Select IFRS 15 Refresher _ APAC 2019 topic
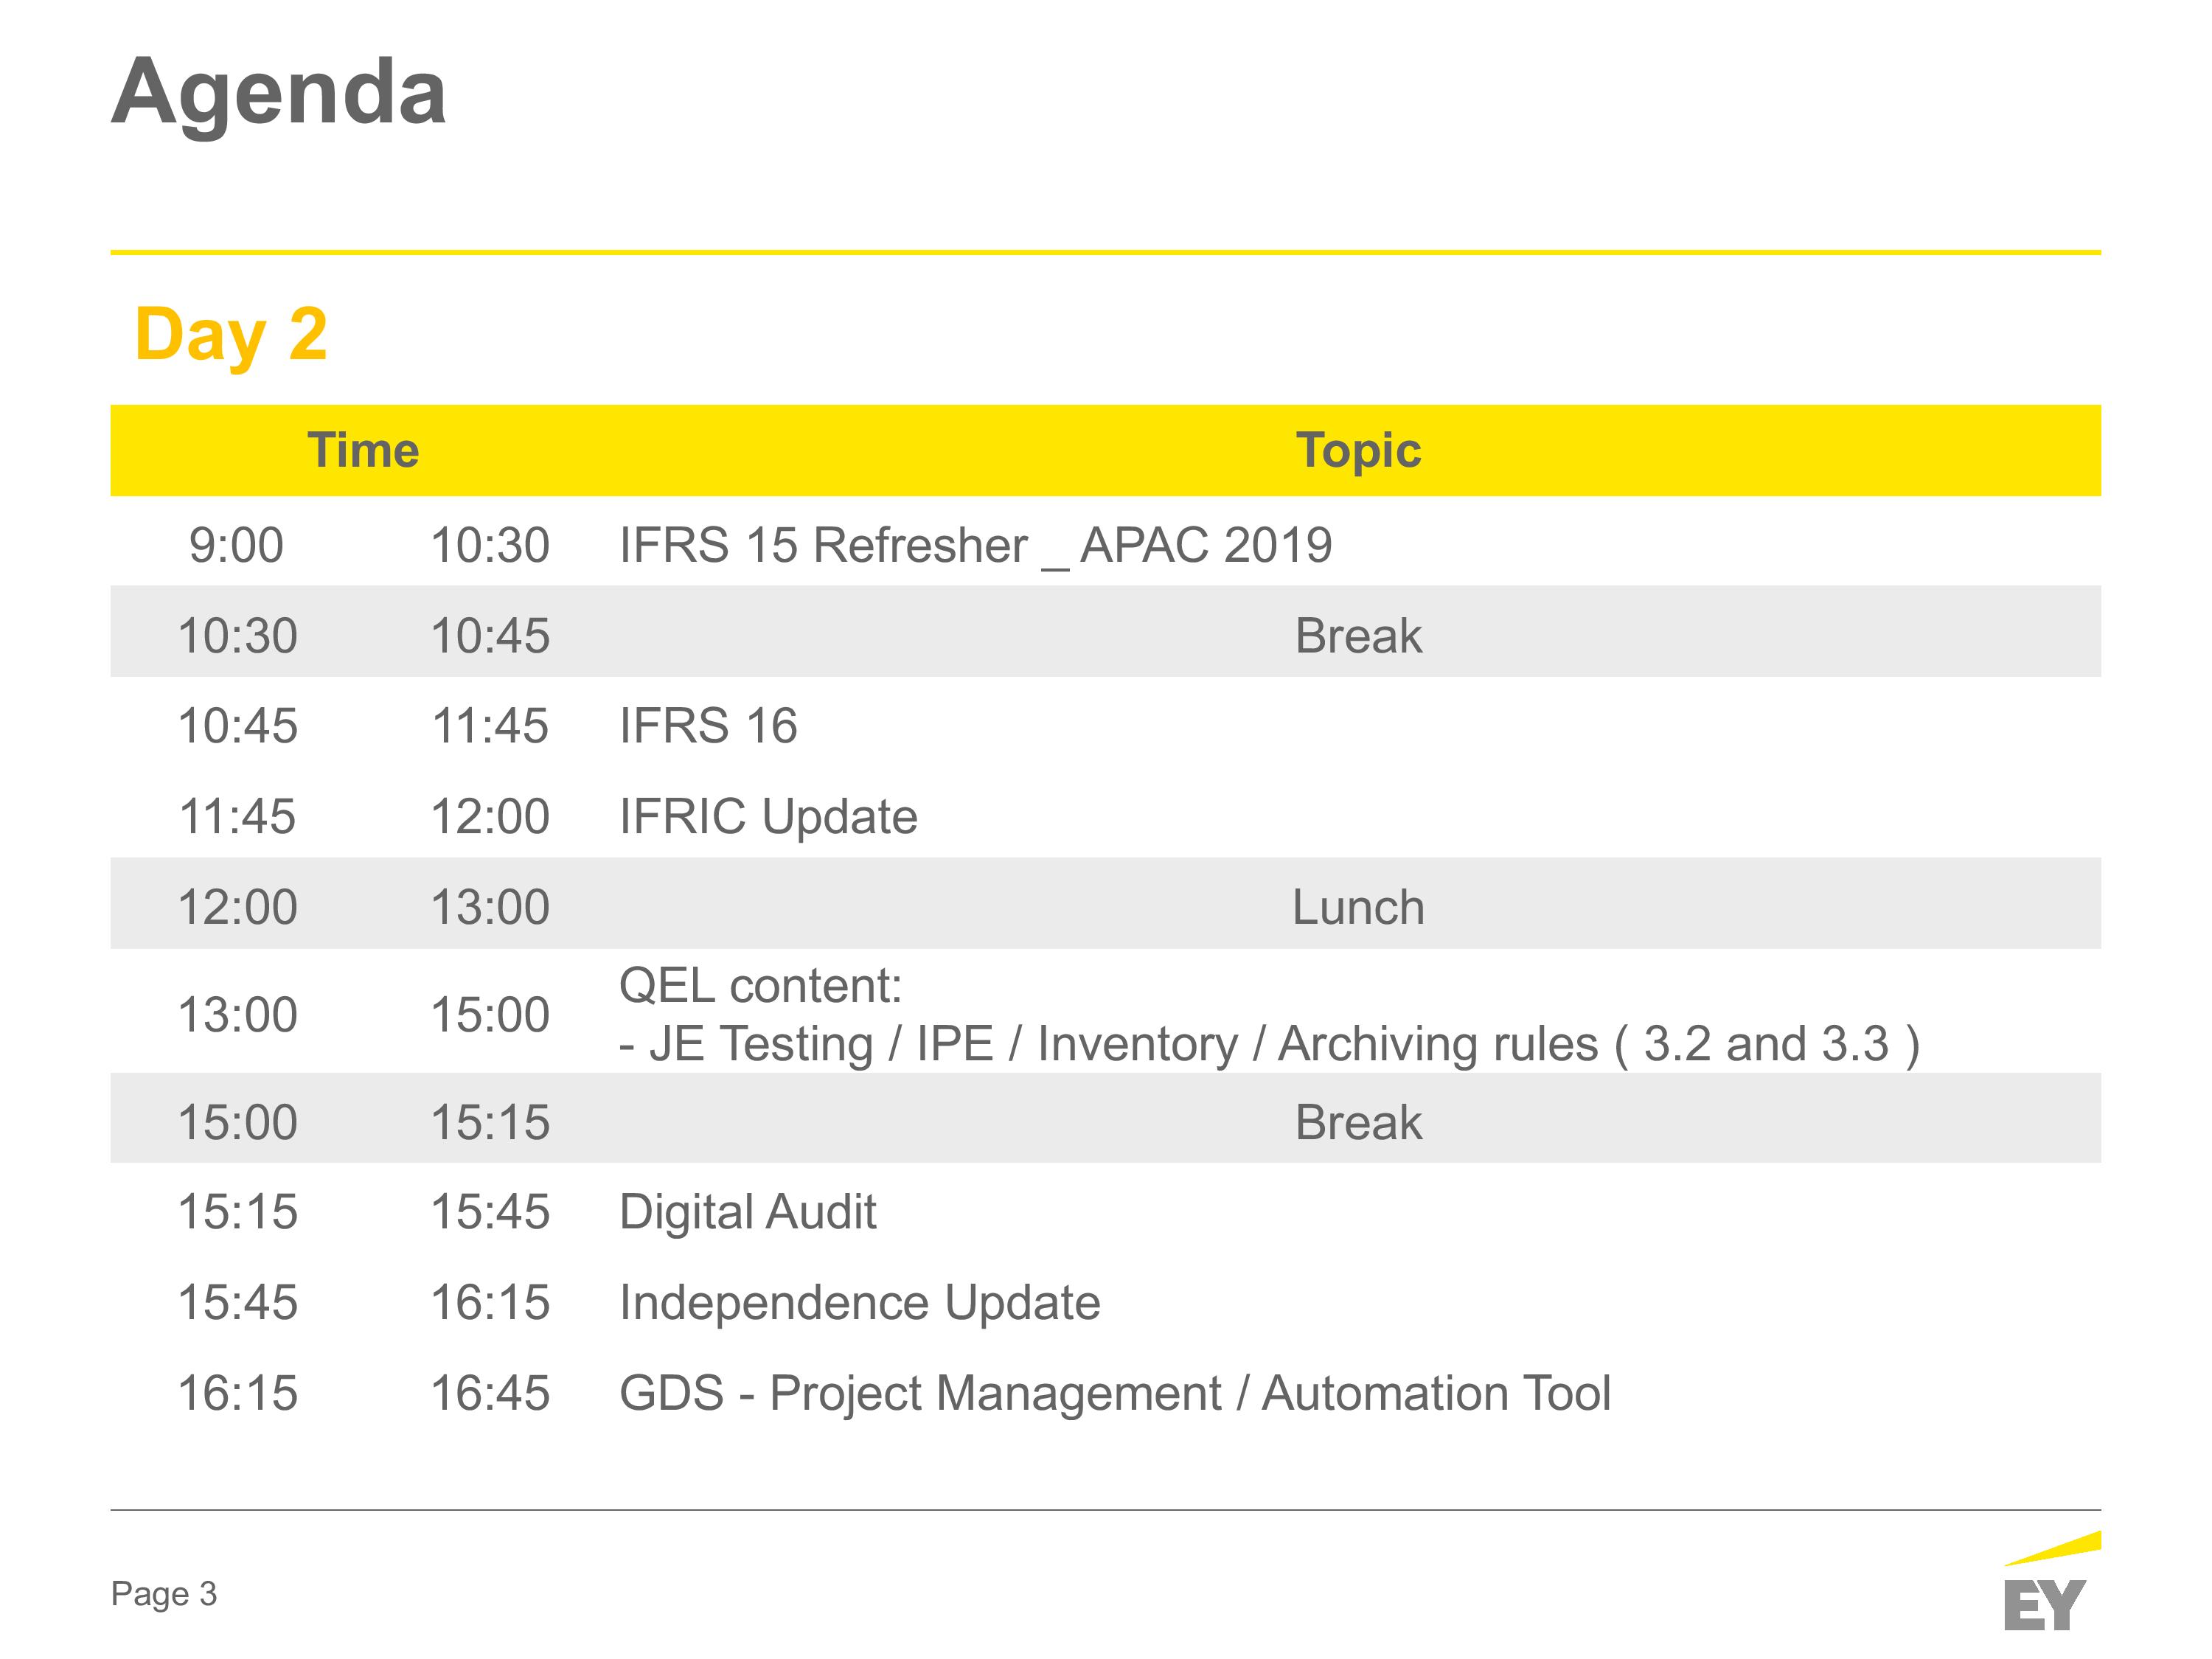Image resolution: width=2212 pixels, height=1659 pixels. click(x=975, y=546)
